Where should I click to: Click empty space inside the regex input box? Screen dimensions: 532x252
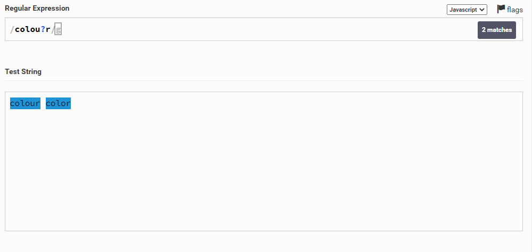click(268, 29)
